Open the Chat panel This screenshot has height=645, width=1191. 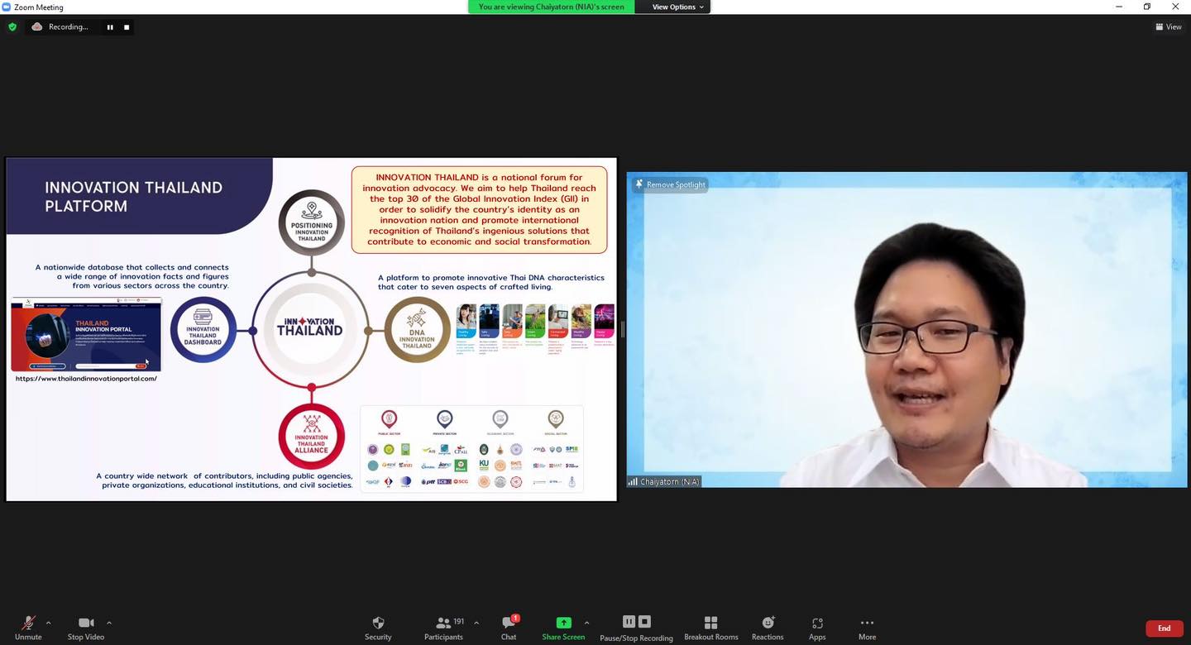coord(509,628)
